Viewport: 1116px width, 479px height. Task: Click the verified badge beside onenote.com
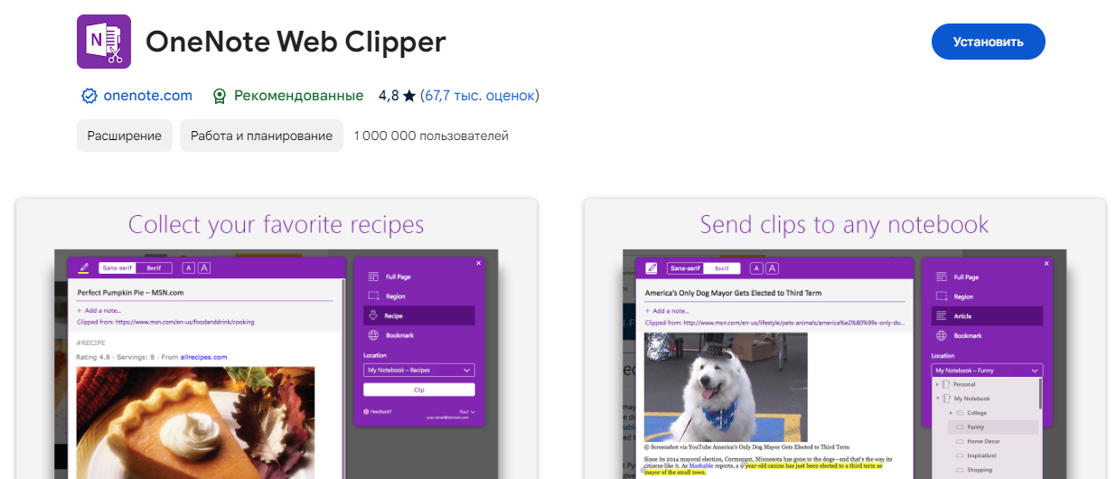[x=89, y=96]
